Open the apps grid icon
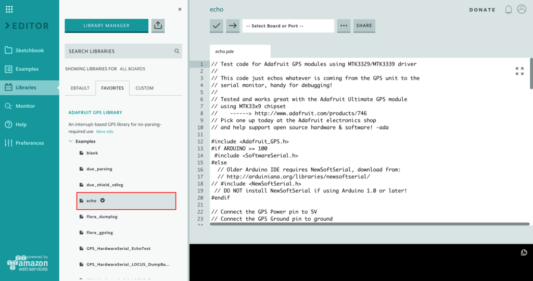This screenshot has width=533, height=281. tap(9, 9)
